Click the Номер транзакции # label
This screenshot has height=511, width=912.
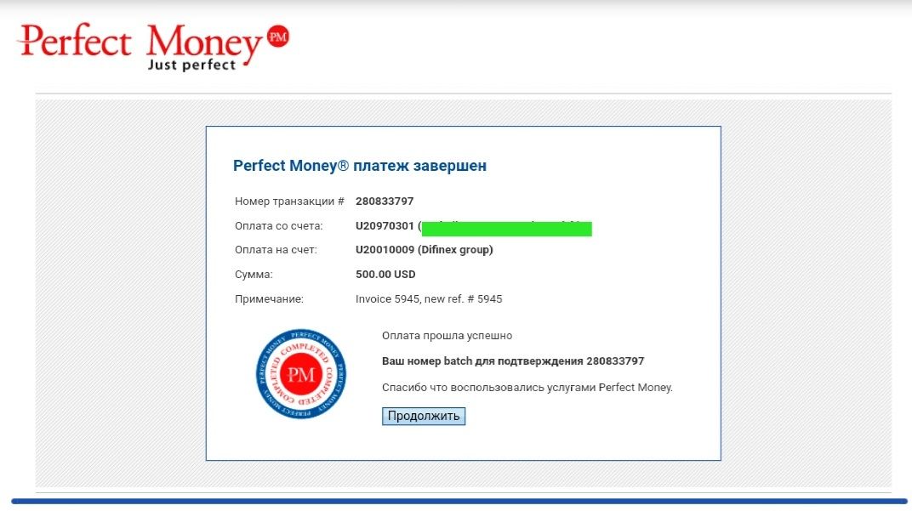point(289,202)
